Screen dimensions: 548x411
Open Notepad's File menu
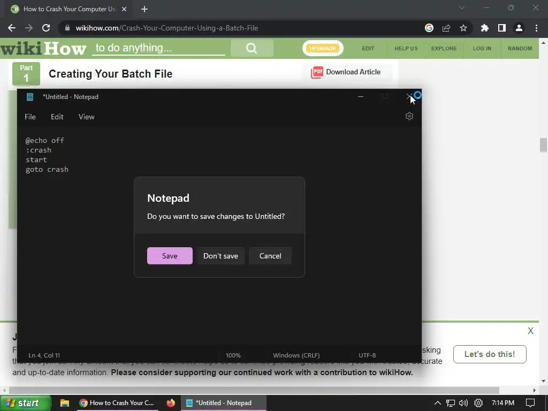tap(30, 117)
